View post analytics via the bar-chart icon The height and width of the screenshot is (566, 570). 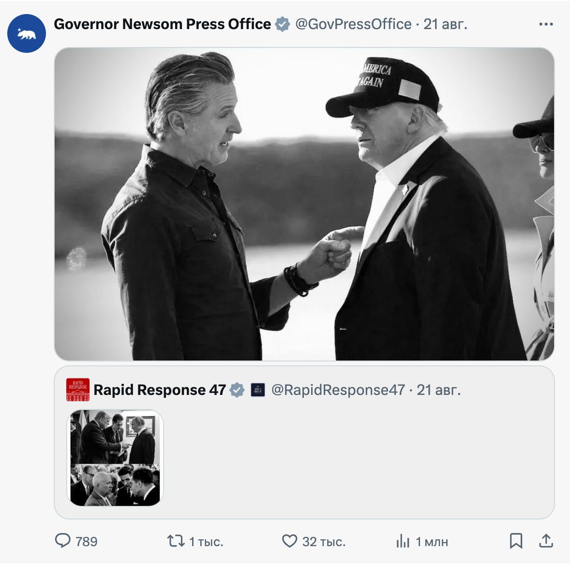point(403,541)
